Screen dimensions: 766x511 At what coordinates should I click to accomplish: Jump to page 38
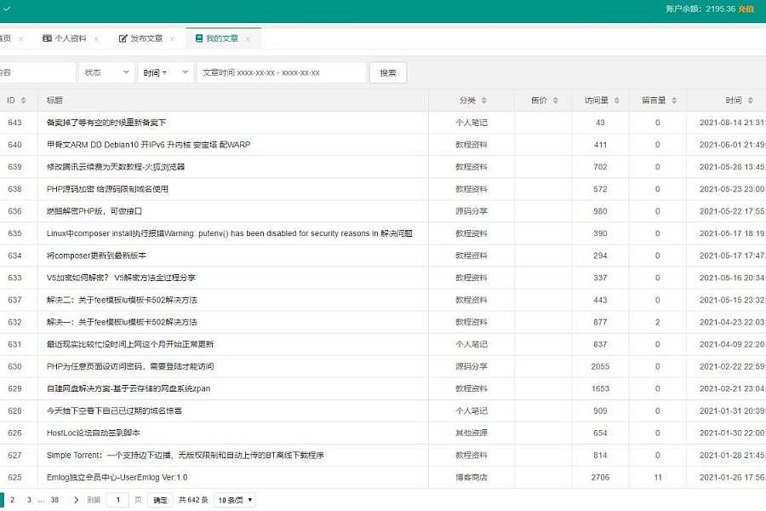coord(54,500)
